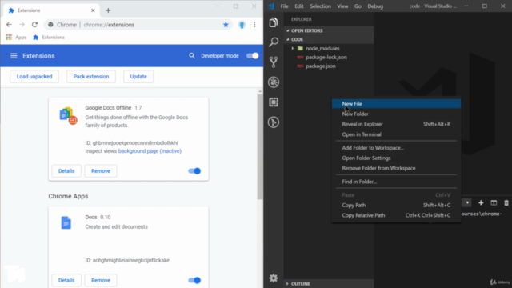Open the Extensions hamburger menu
512x288 pixels.
(14, 56)
